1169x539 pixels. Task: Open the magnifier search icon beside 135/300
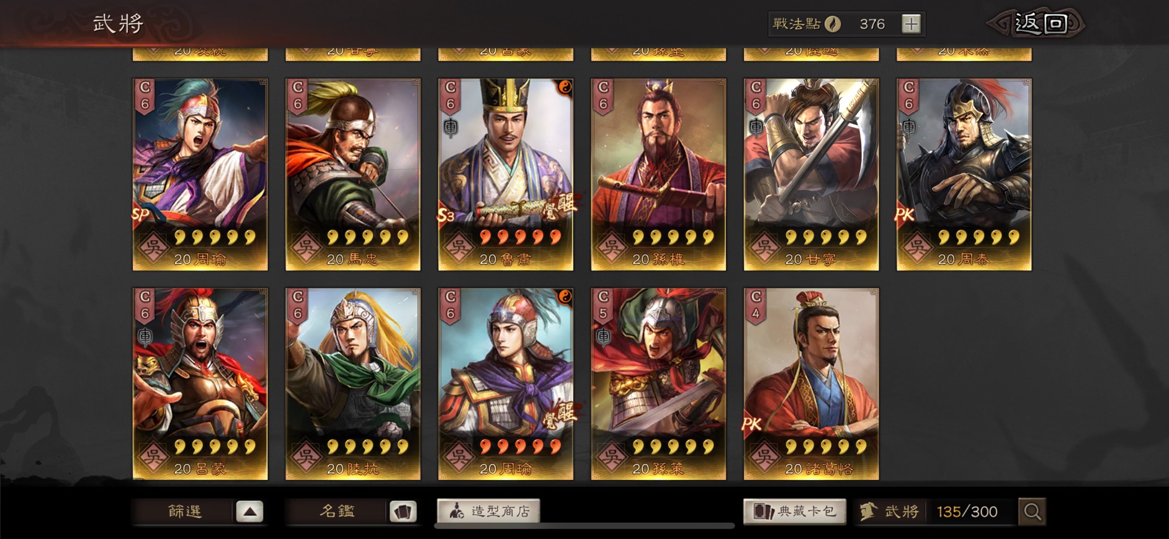point(1032,512)
